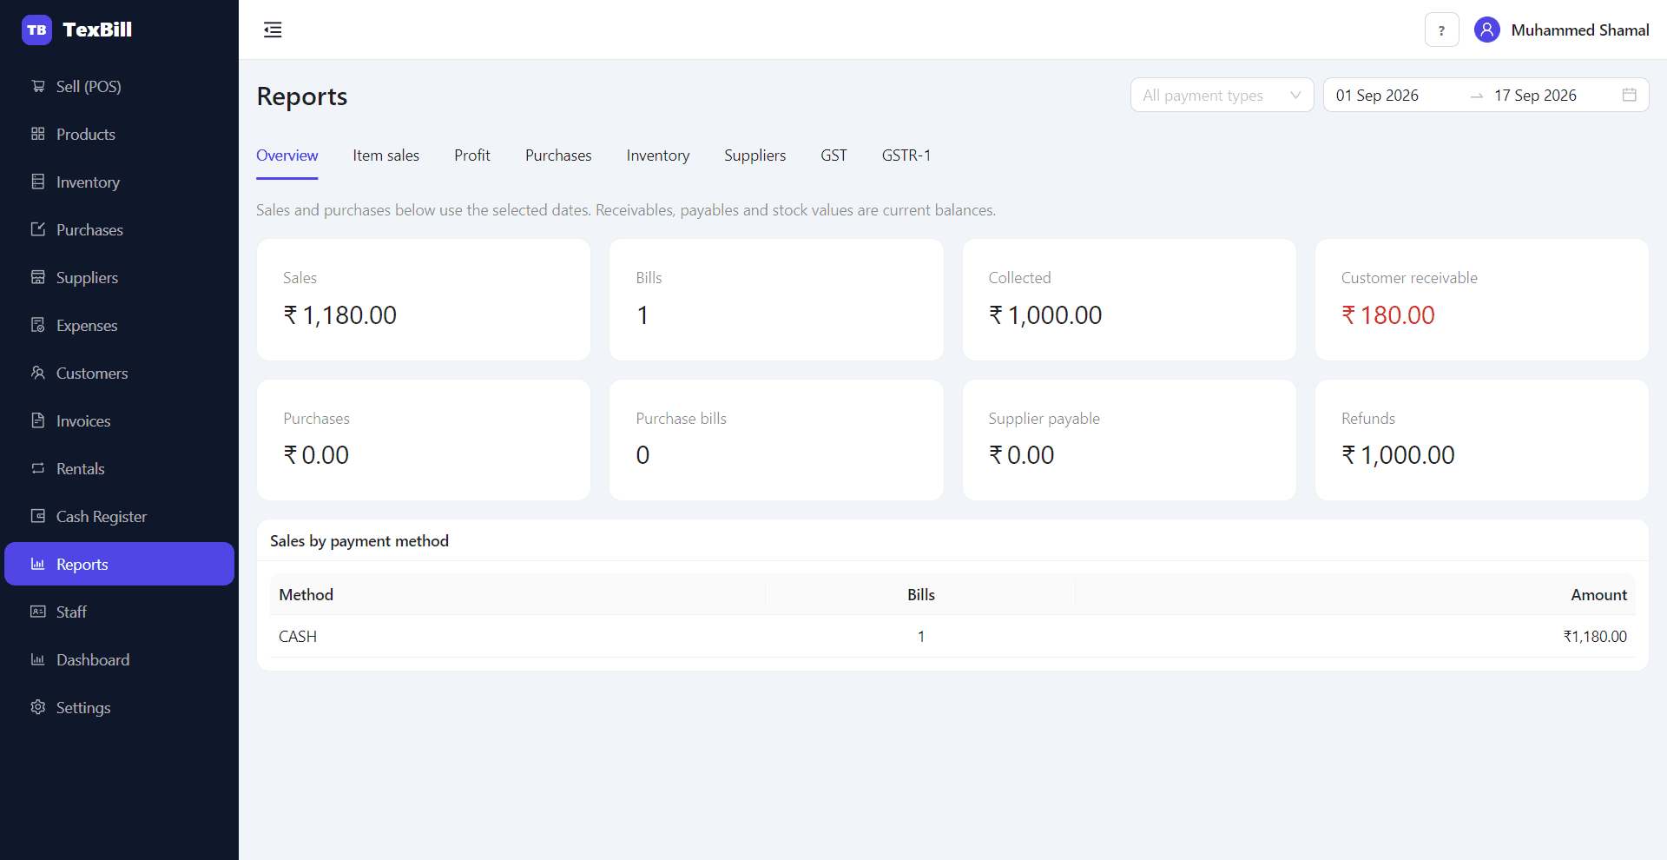Click the Customers people icon in sidebar

38,373
